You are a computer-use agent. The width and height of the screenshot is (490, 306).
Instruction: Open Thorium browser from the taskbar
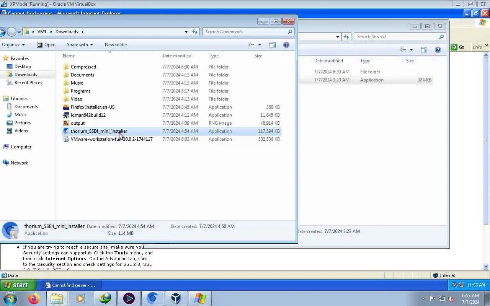coord(152,298)
